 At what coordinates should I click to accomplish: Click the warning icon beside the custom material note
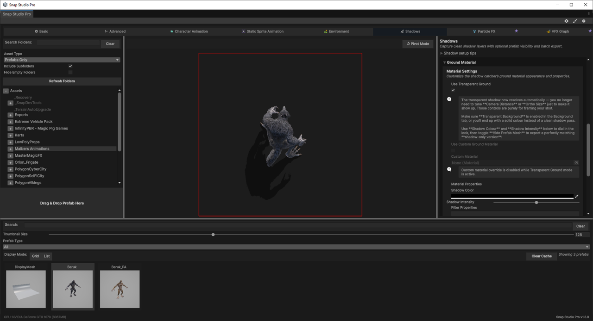pyautogui.click(x=449, y=169)
